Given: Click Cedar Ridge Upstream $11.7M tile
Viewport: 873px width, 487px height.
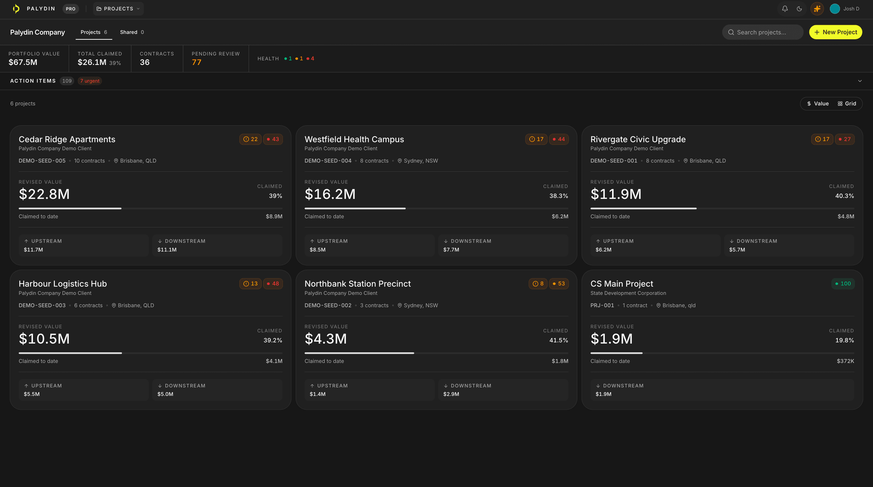Looking at the screenshot, I should click(83, 245).
